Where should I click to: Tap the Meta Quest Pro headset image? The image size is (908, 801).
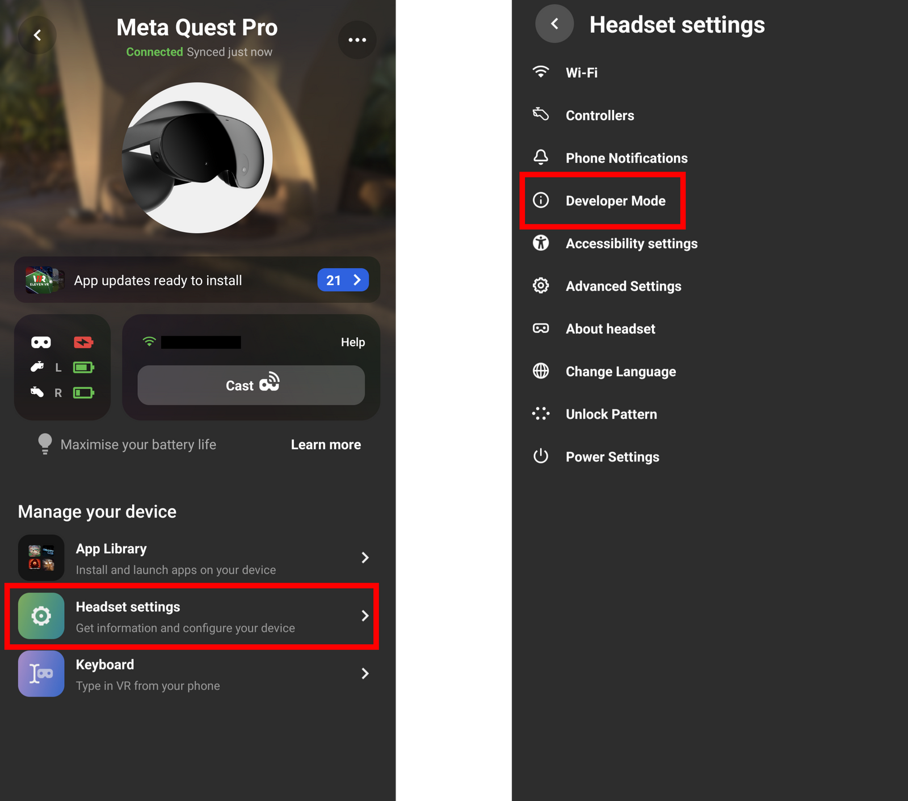click(x=197, y=158)
